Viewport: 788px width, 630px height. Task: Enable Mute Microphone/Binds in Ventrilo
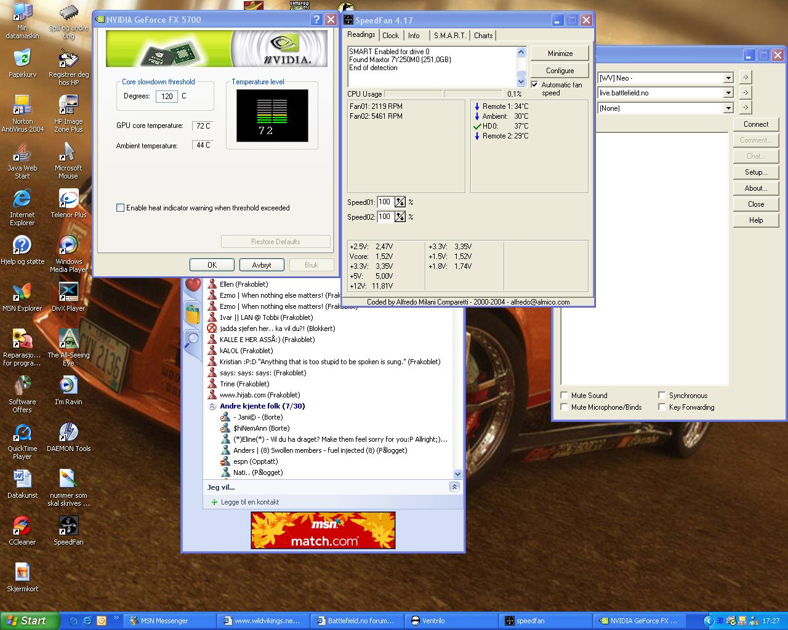(565, 407)
